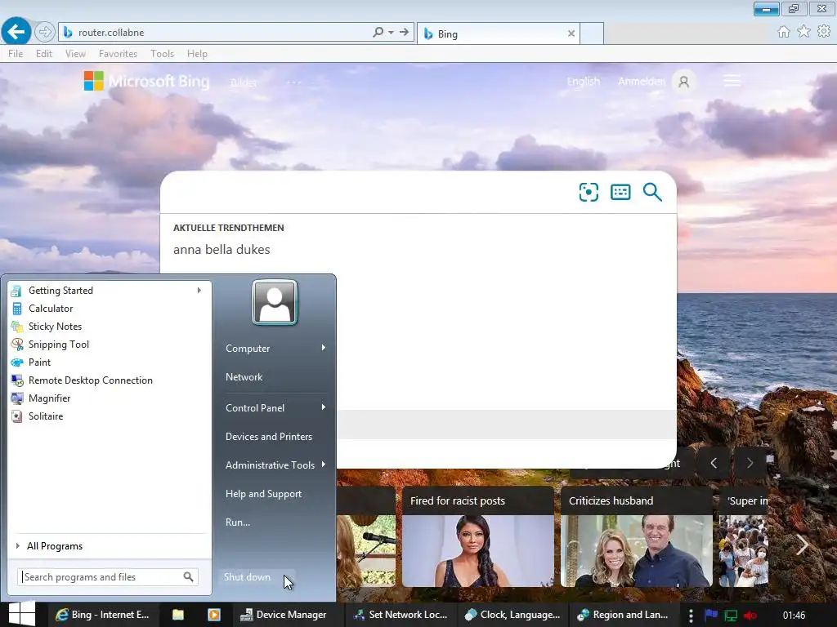
Task: Advance news cards with right chevron
Action: [x=802, y=545]
